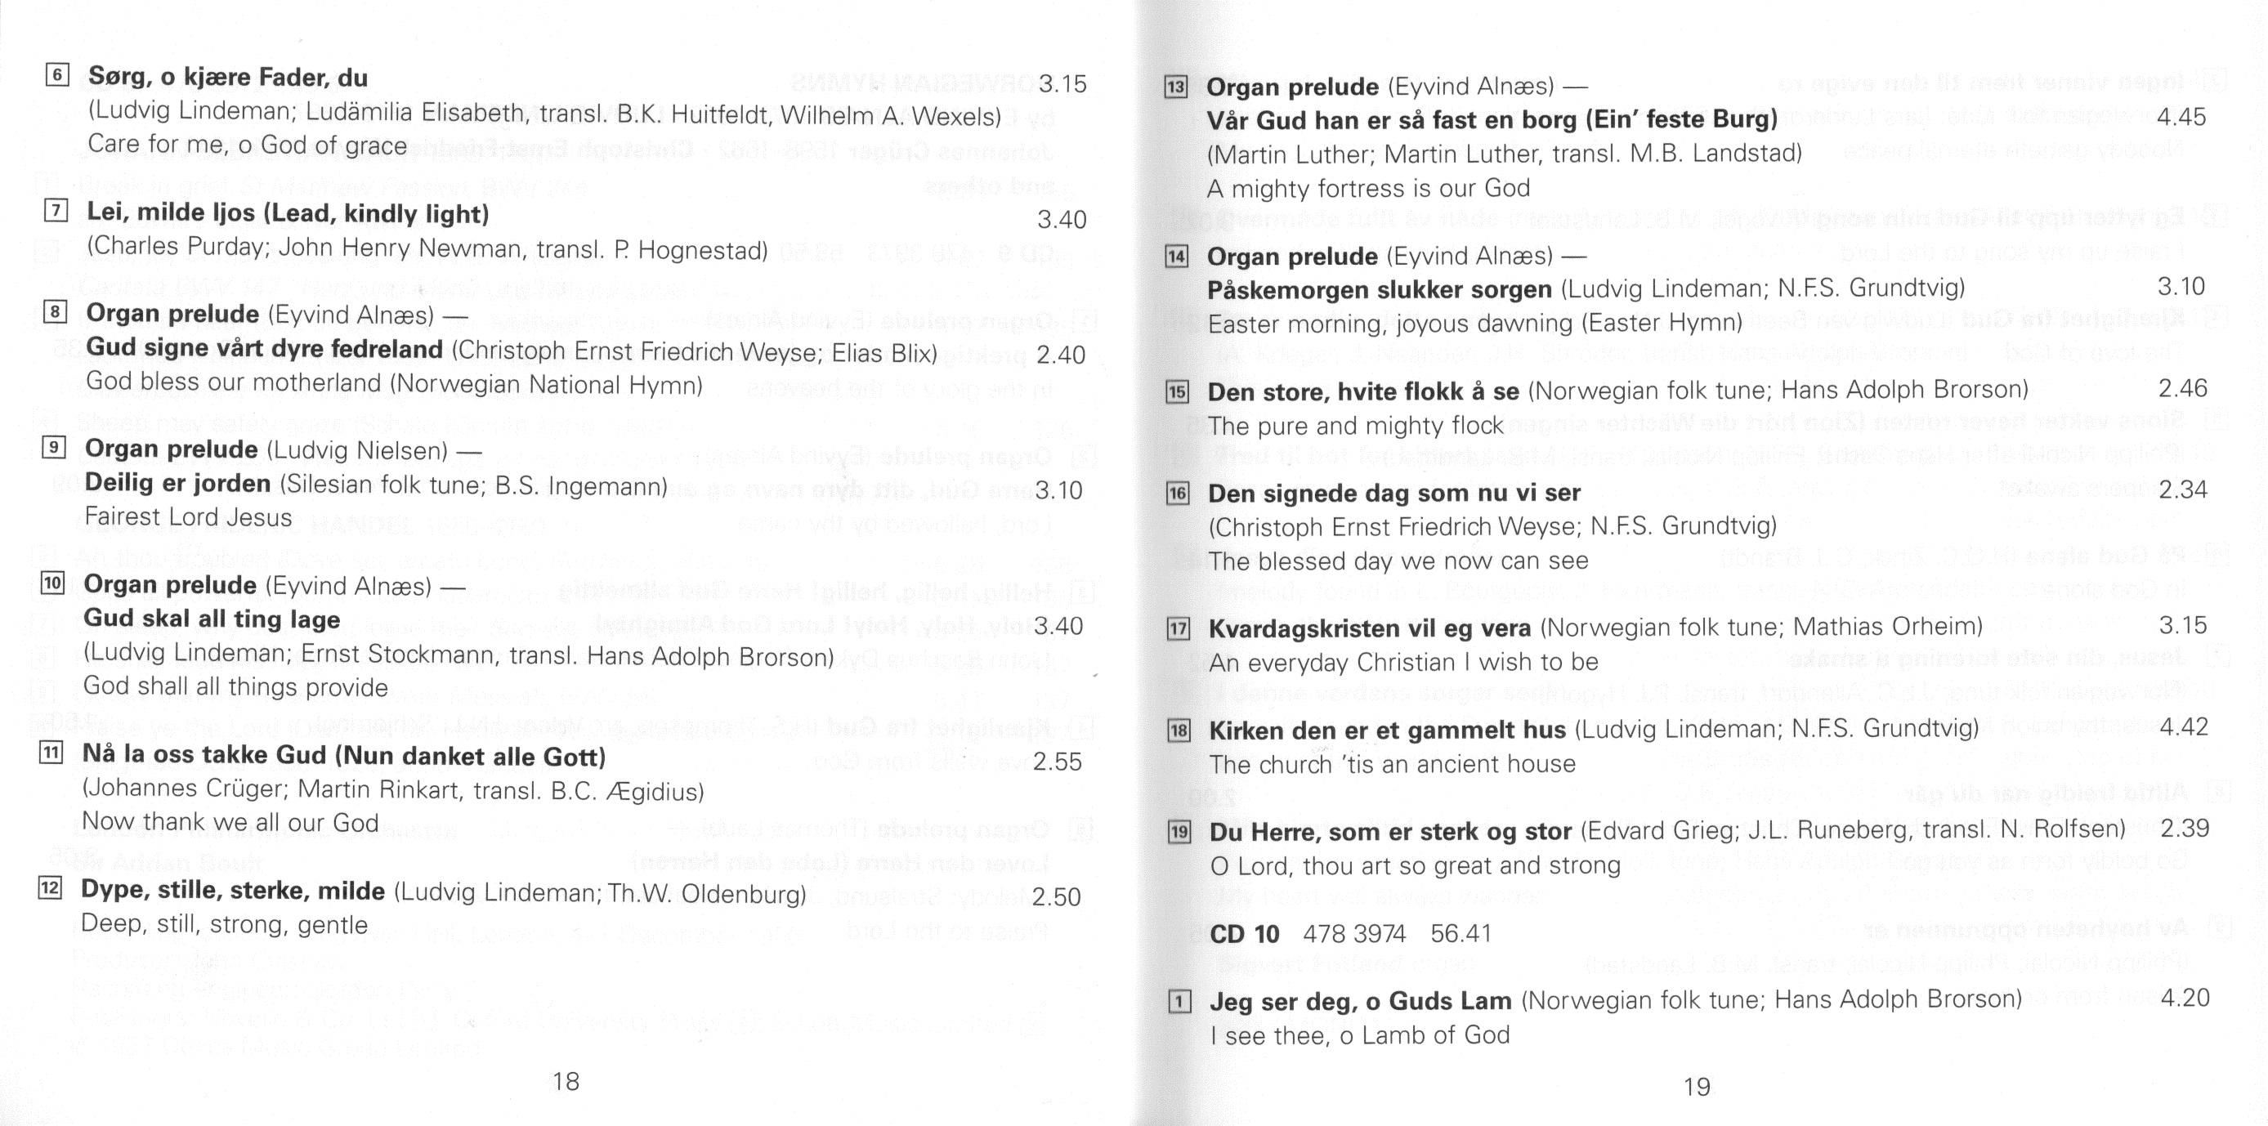Open the title Sørg, o kjære Fader, du
This screenshot has width=2268, height=1126.
228,78
